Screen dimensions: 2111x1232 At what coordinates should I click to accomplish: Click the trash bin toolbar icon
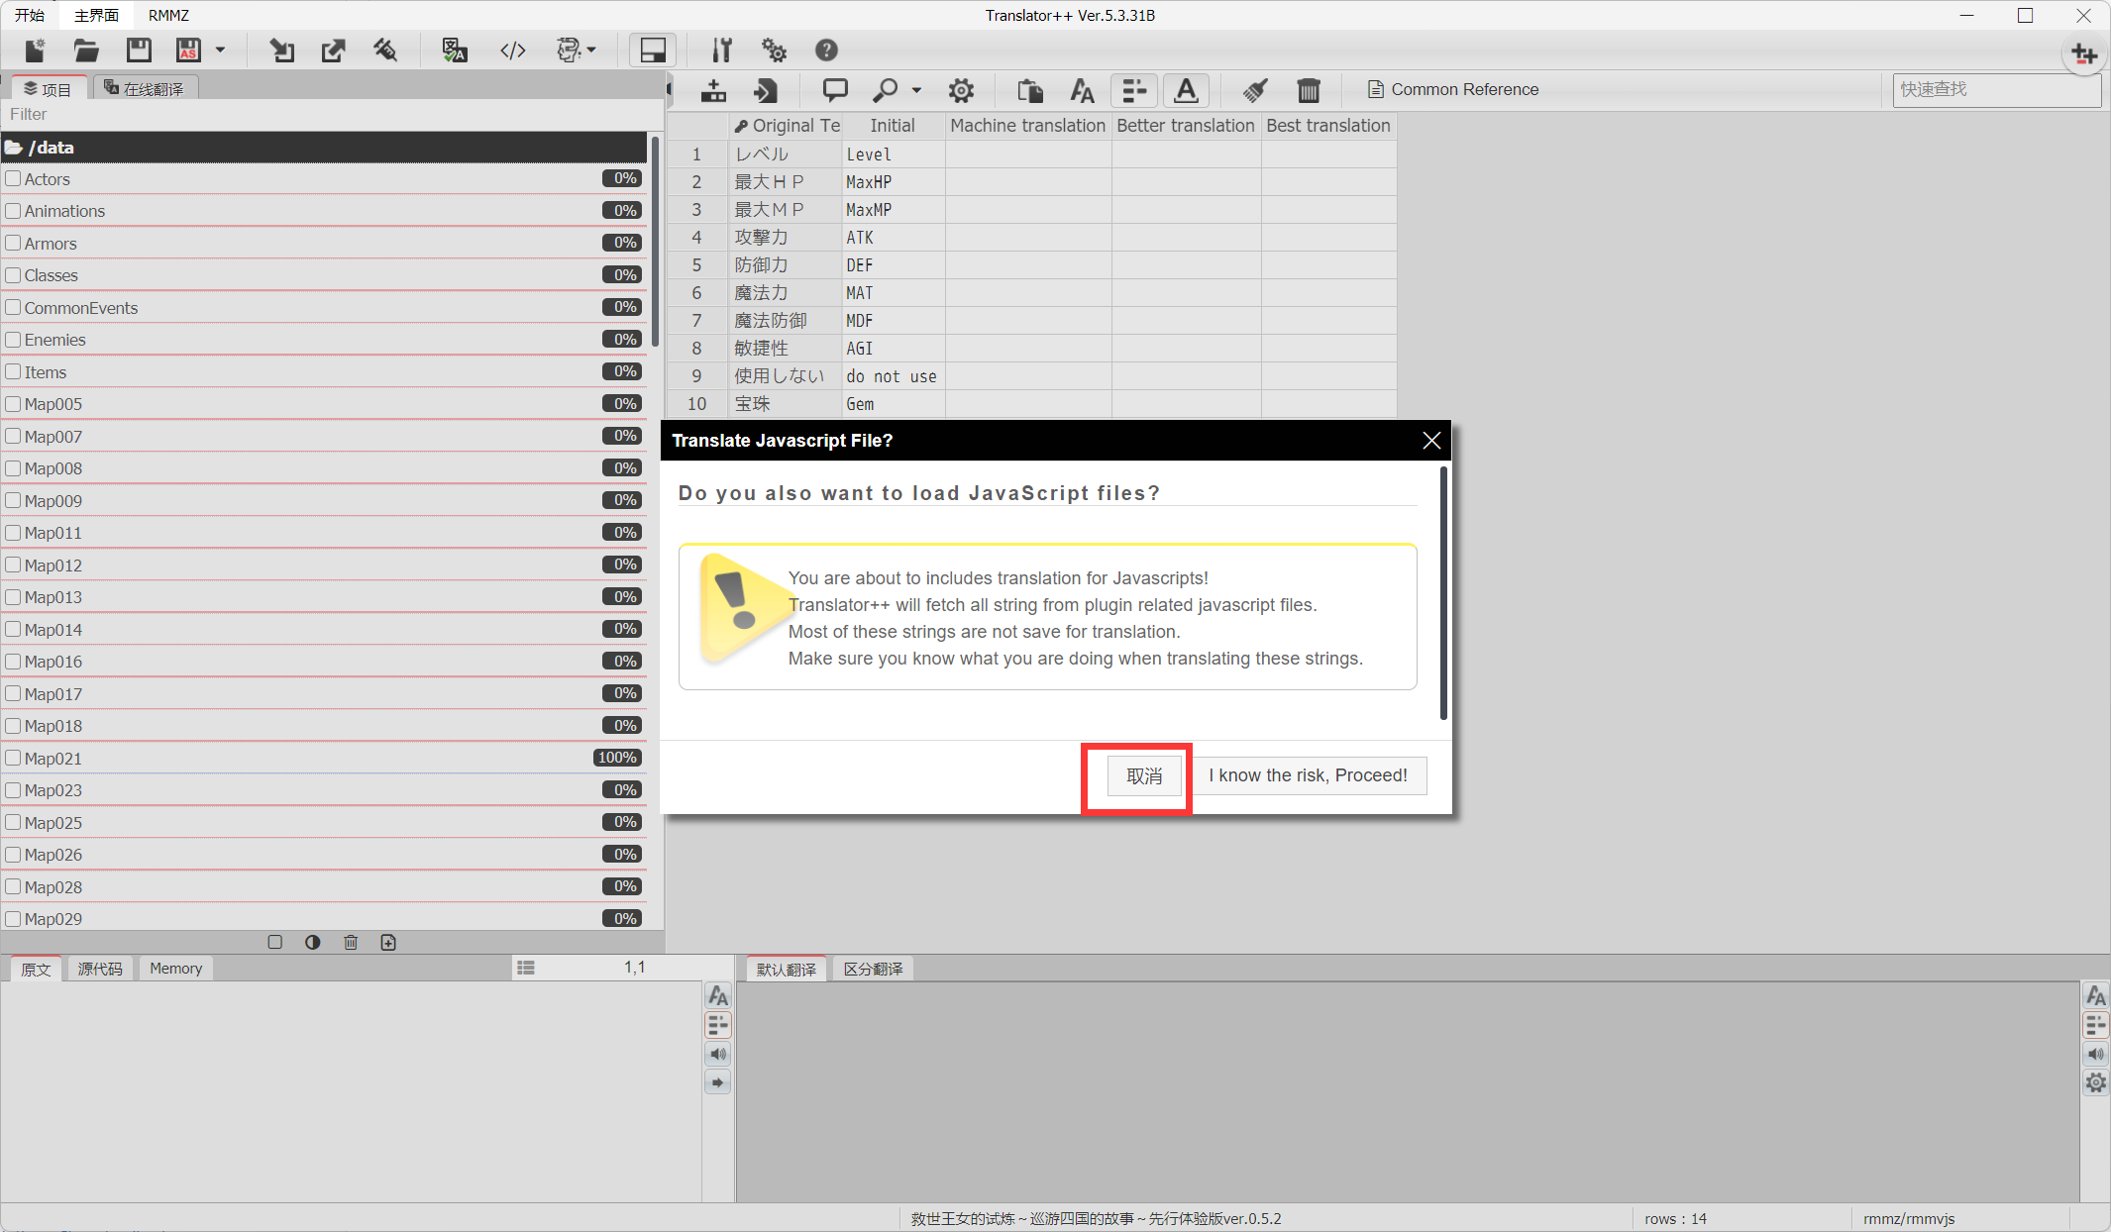pos(1308,90)
